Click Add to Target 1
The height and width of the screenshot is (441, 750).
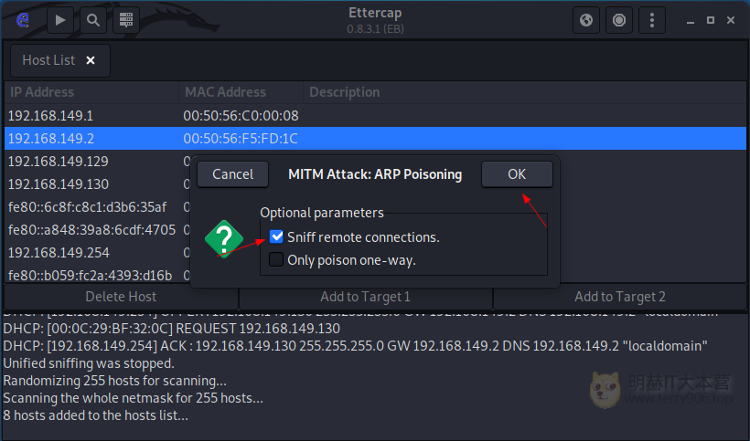(366, 297)
